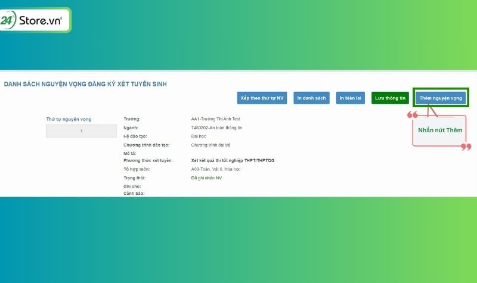Viewport: 477px width, 283px height.
Task: Click the status Đã ghi nhận NV
Action: 206,178
